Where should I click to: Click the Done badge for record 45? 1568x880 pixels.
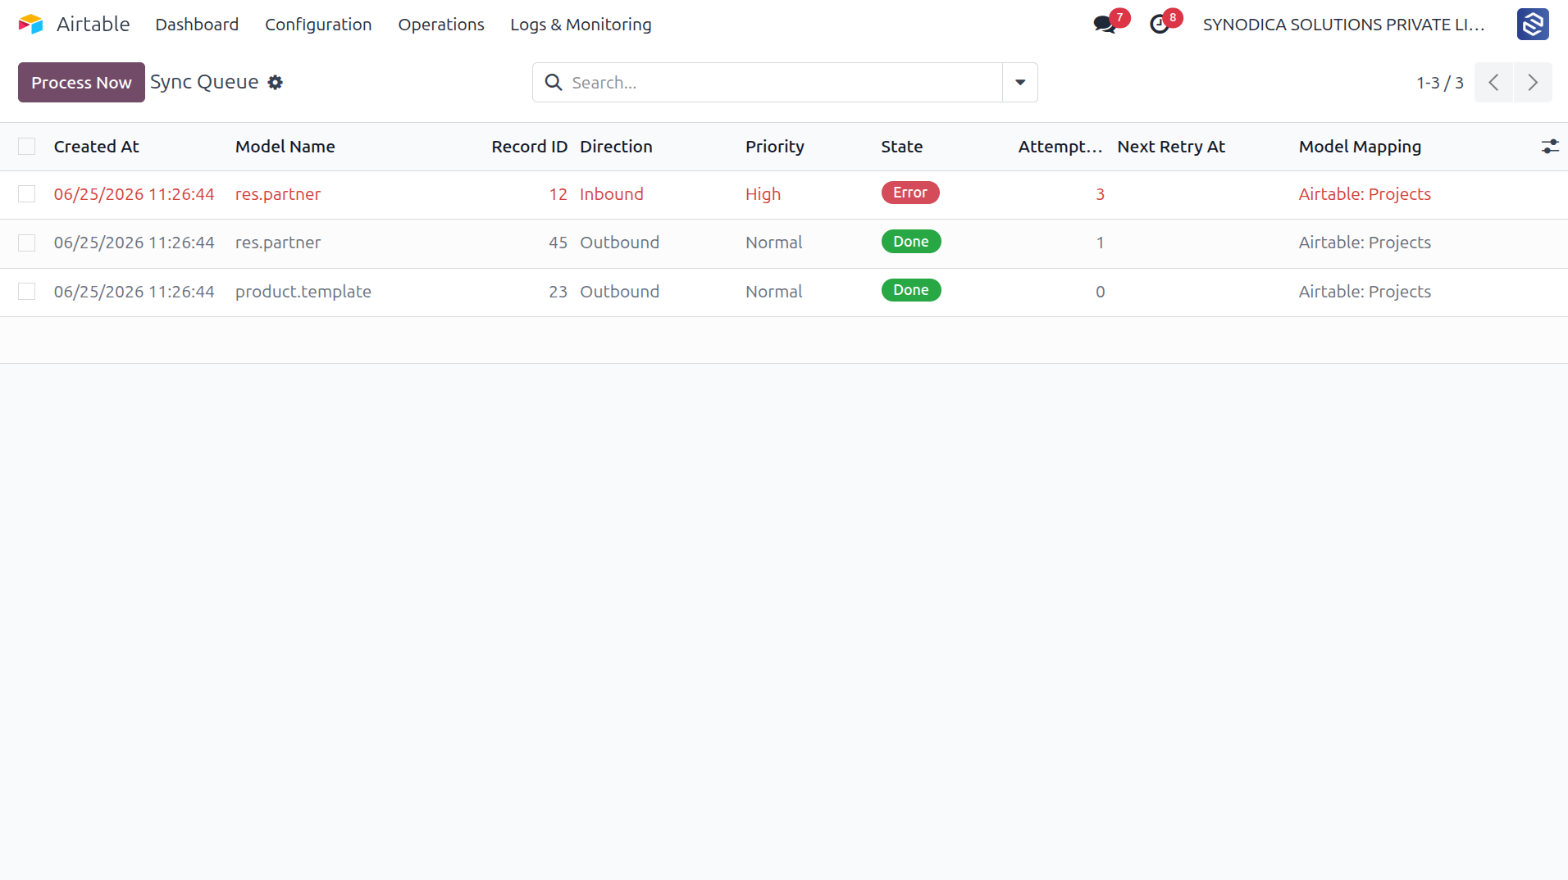click(x=911, y=242)
